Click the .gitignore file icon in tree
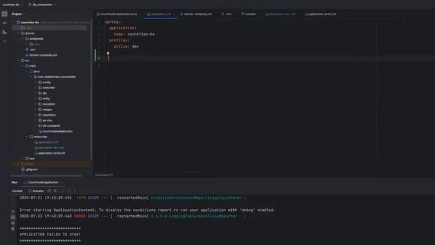This screenshot has width=435, height=245. coord(22,169)
